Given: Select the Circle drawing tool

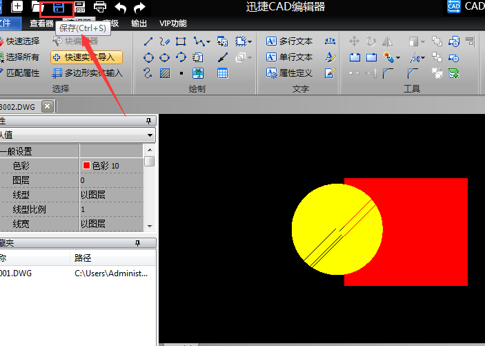Looking at the screenshot, I should 148,57.
